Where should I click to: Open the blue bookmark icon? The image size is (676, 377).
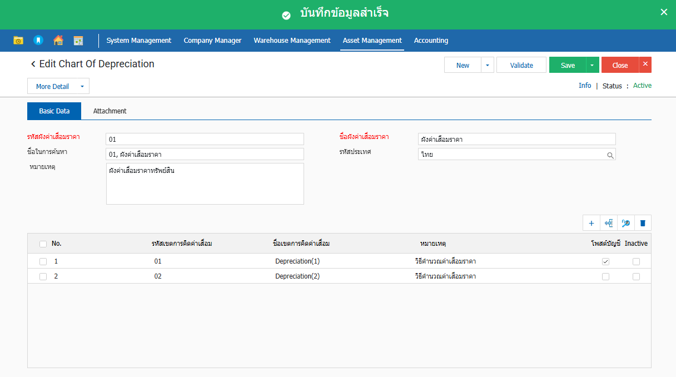coord(38,41)
